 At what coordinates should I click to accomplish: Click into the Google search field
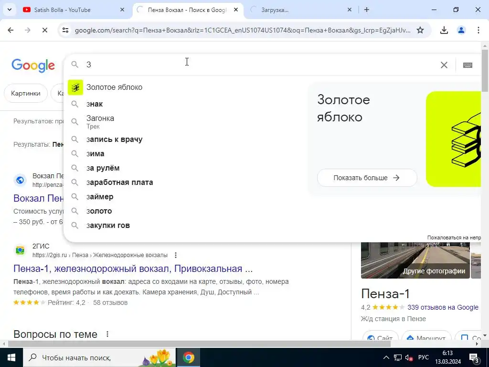(262, 65)
